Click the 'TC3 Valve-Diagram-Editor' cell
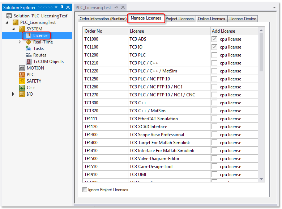This screenshot has height=209, width=282. coord(169,159)
